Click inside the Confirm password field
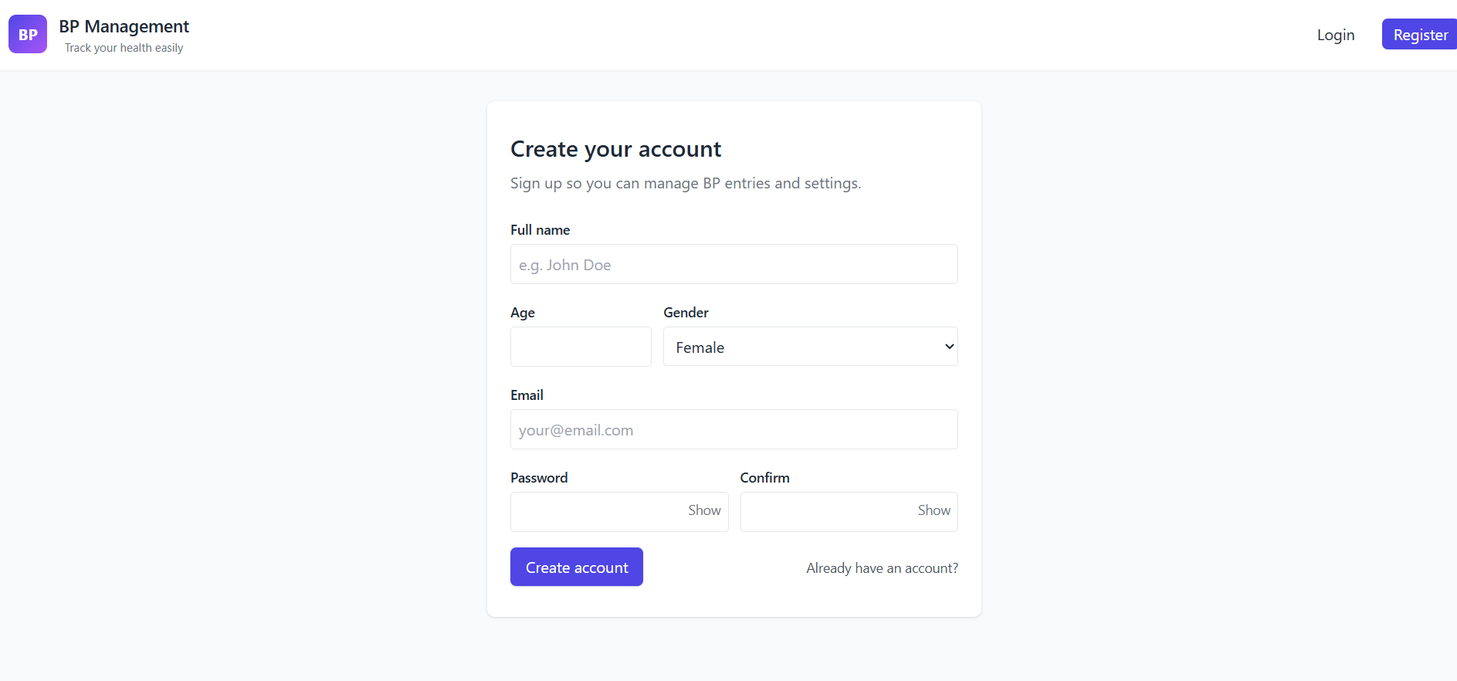 pyautogui.click(x=825, y=512)
